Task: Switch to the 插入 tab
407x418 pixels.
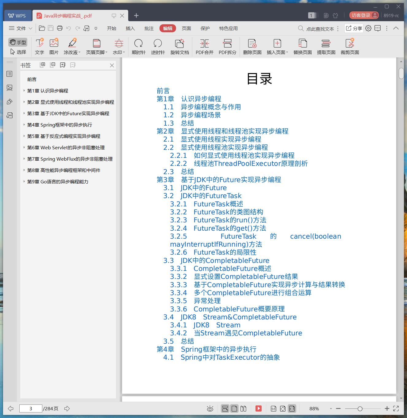Action: pyautogui.click(x=130, y=28)
